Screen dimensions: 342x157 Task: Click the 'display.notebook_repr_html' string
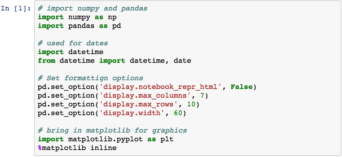pos(161,87)
